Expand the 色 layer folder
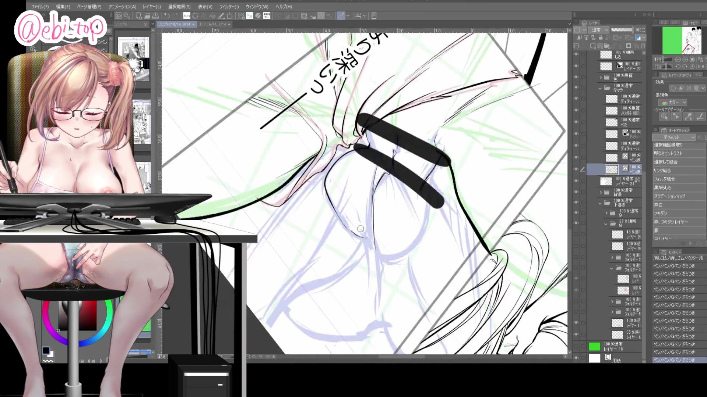Viewport: 707px width, 397px height. click(x=601, y=77)
